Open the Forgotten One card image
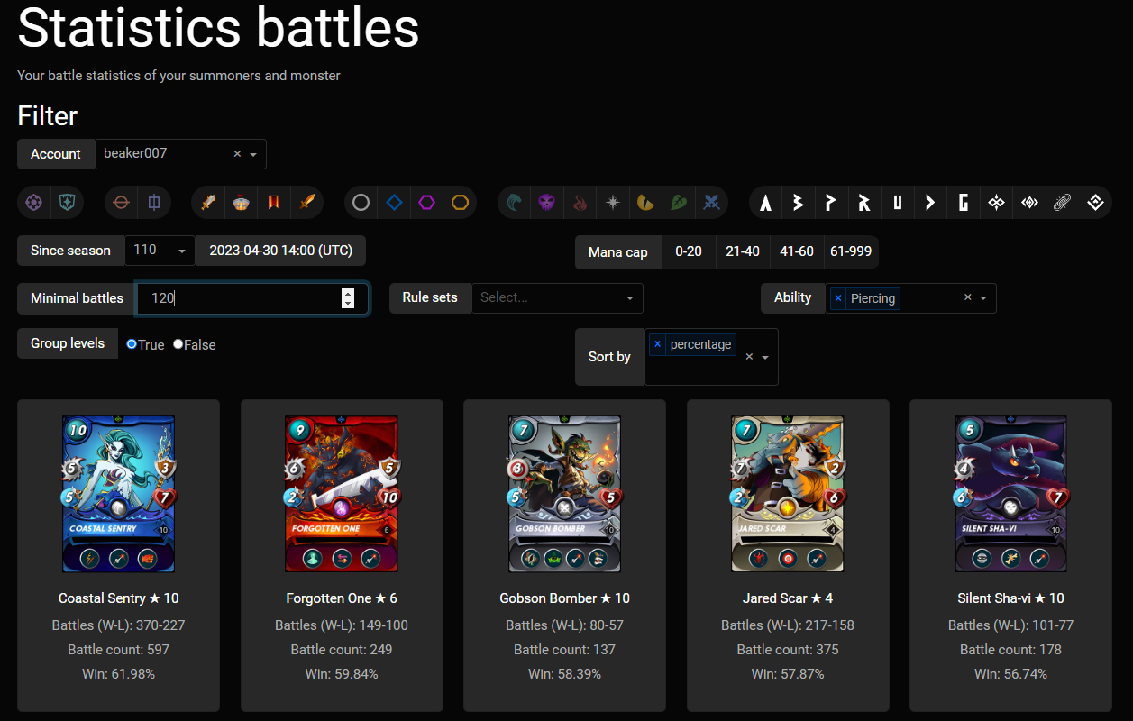 tap(342, 493)
